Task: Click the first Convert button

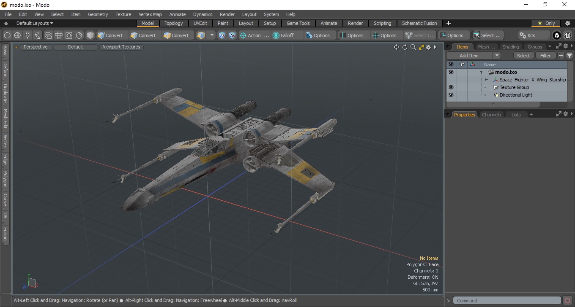Action: pyautogui.click(x=112, y=35)
